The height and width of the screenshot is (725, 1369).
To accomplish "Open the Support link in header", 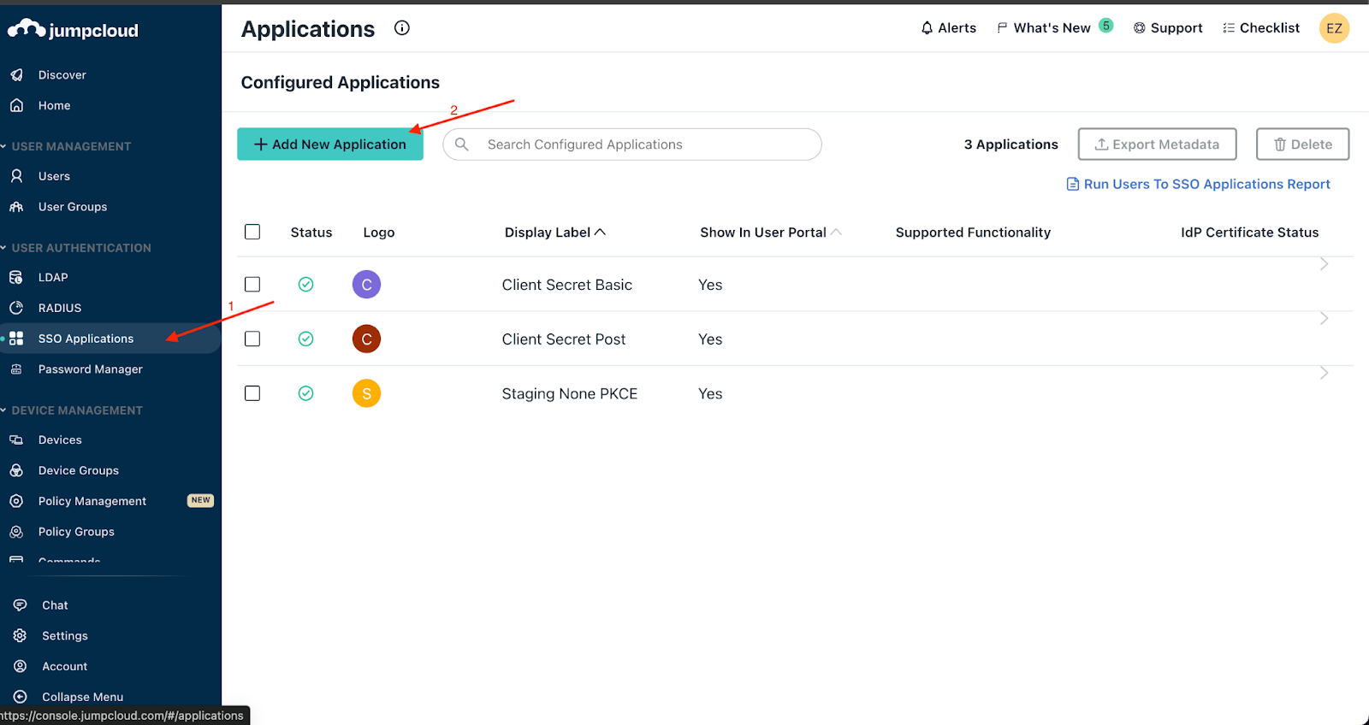I will click(x=1168, y=28).
